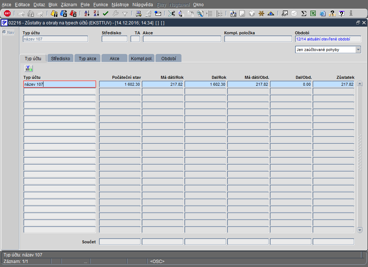Open the 'Jen zaúčtované pohyby' dropdown
Viewport: 368px width, 267px height.
358,50
